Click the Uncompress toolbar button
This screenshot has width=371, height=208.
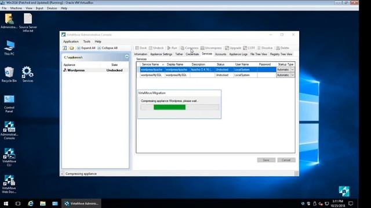[x=211, y=48]
